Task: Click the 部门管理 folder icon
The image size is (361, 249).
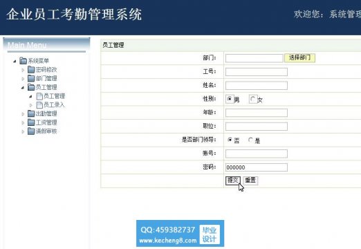Action: [x=31, y=78]
